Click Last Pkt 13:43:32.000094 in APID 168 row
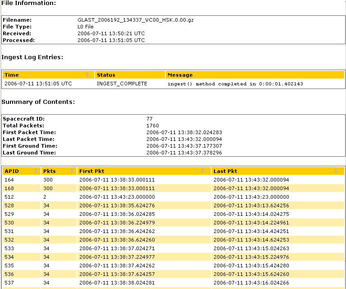This screenshot has width=346, height=289. pos(251,188)
